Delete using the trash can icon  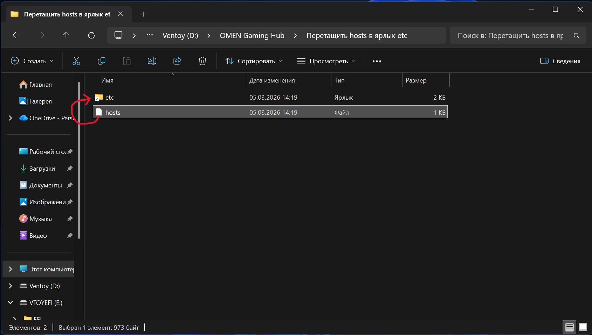click(202, 61)
